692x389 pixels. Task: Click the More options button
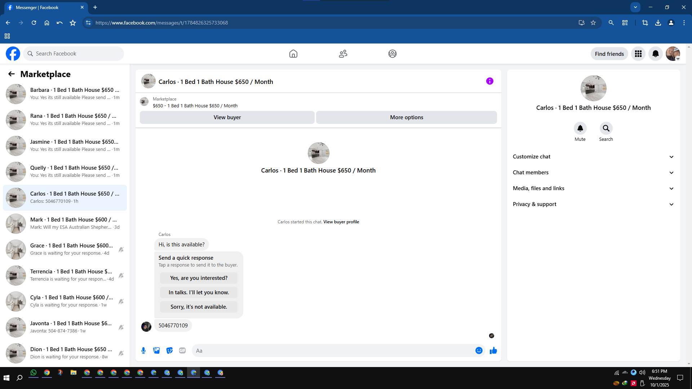tap(407, 117)
